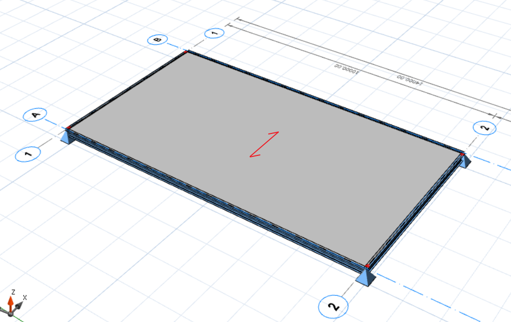Screen dimensions: 511x322
Task: Click the grid bubble labeled A
Action: pos(36,115)
